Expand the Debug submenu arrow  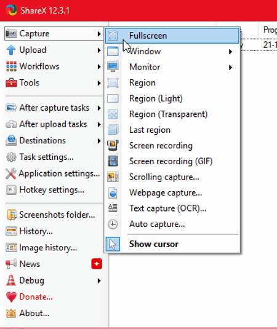coord(99,281)
